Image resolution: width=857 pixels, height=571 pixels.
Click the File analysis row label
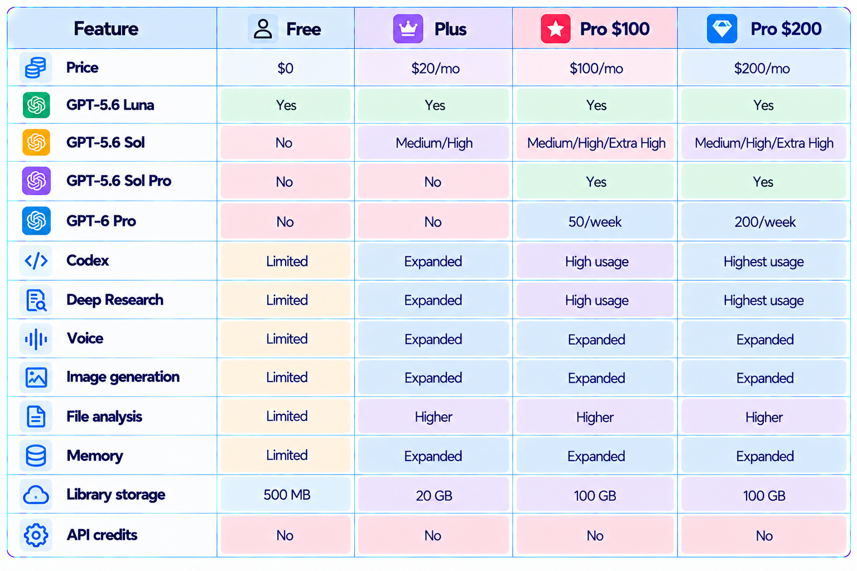(104, 417)
